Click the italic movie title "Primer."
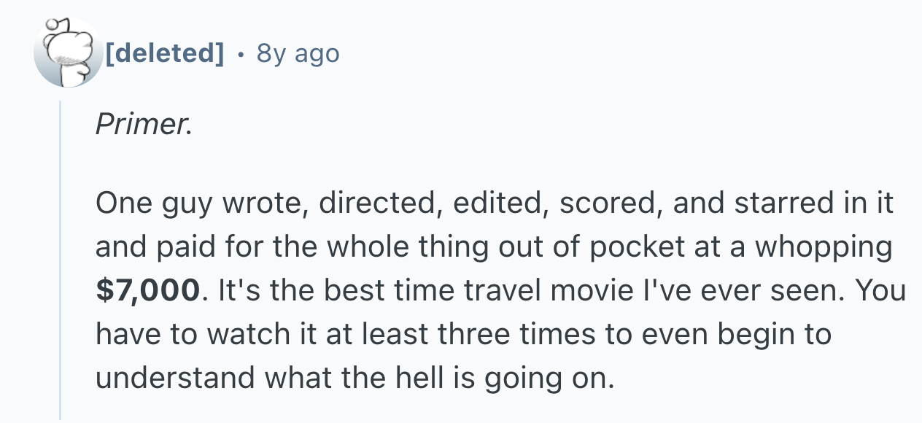The height and width of the screenshot is (423, 922). tap(144, 125)
